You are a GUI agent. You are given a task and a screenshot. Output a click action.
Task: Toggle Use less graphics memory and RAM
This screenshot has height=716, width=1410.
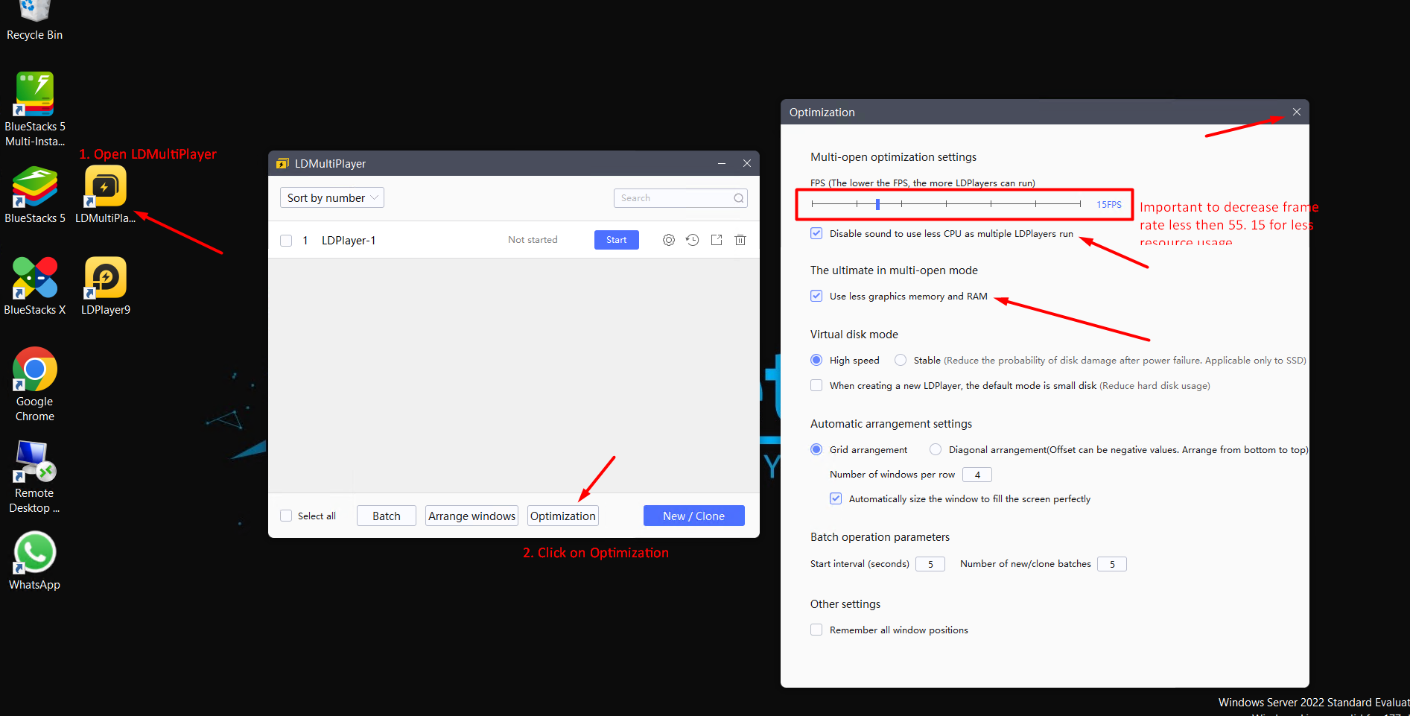pos(816,296)
